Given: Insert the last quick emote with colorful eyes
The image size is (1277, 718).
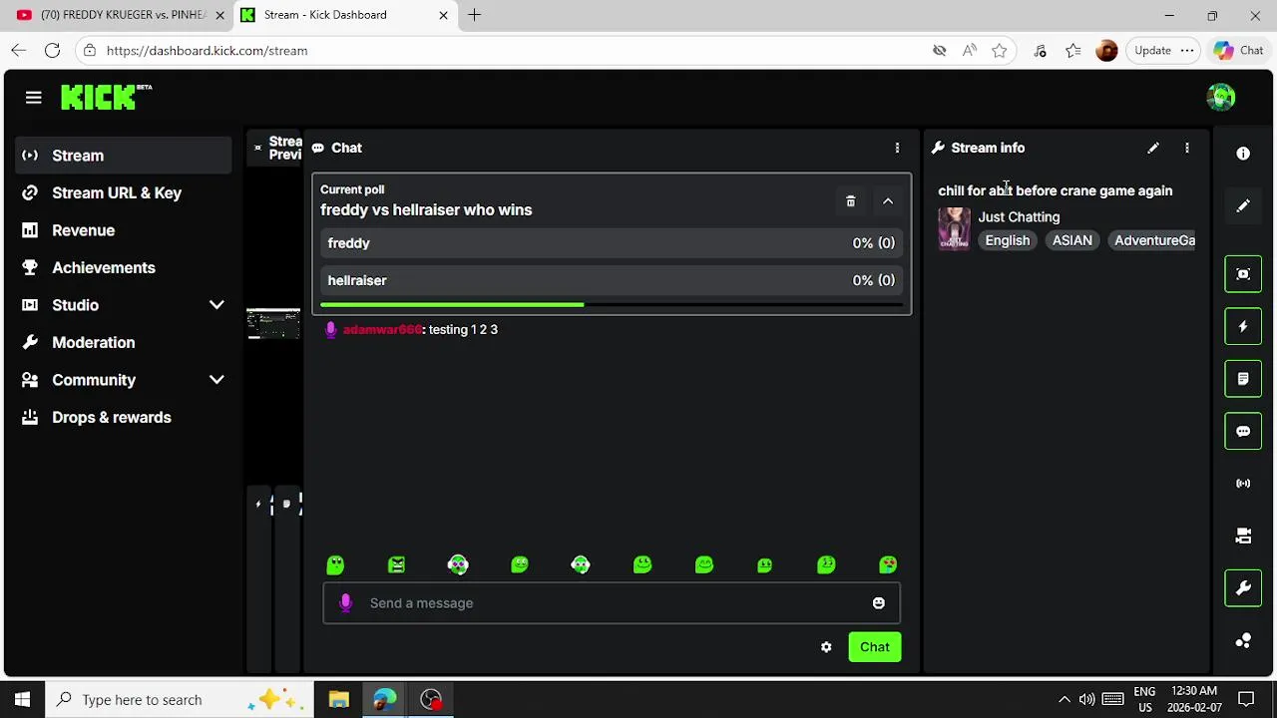Looking at the screenshot, I should click(888, 565).
